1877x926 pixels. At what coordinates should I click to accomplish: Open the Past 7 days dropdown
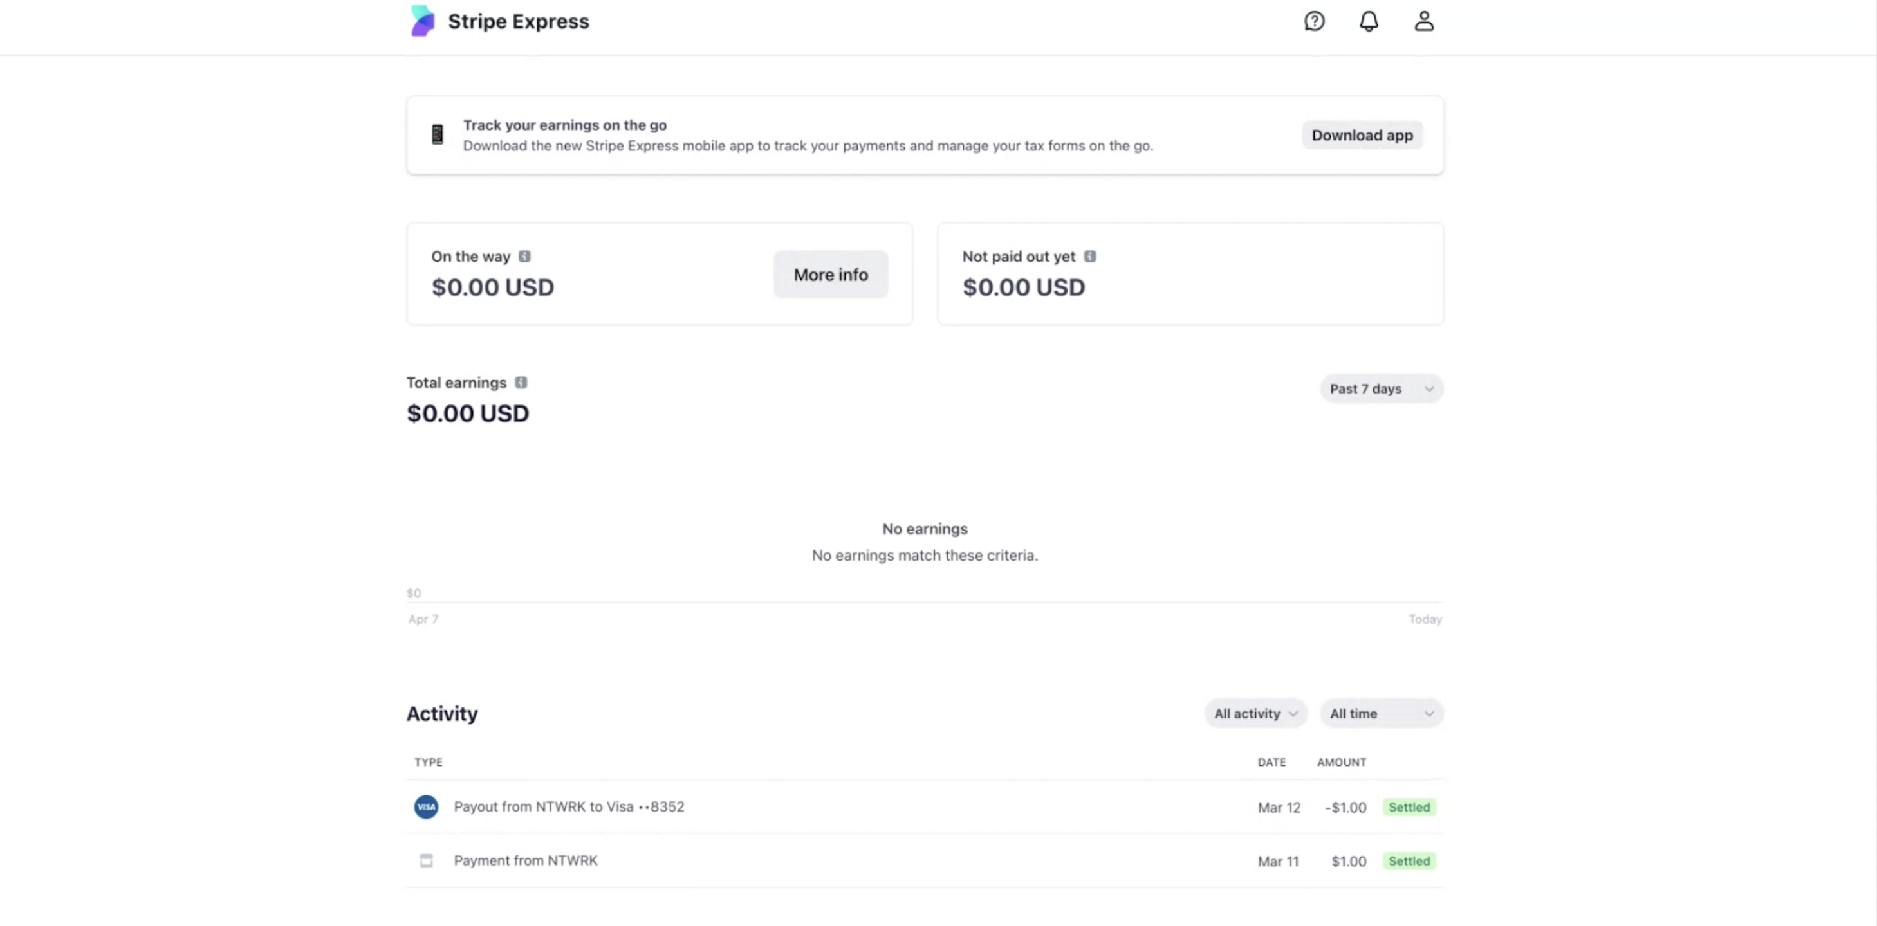(1382, 389)
